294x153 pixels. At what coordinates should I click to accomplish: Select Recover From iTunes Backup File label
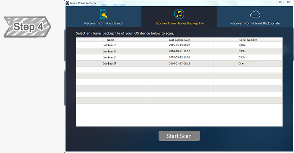click(x=179, y=23)
